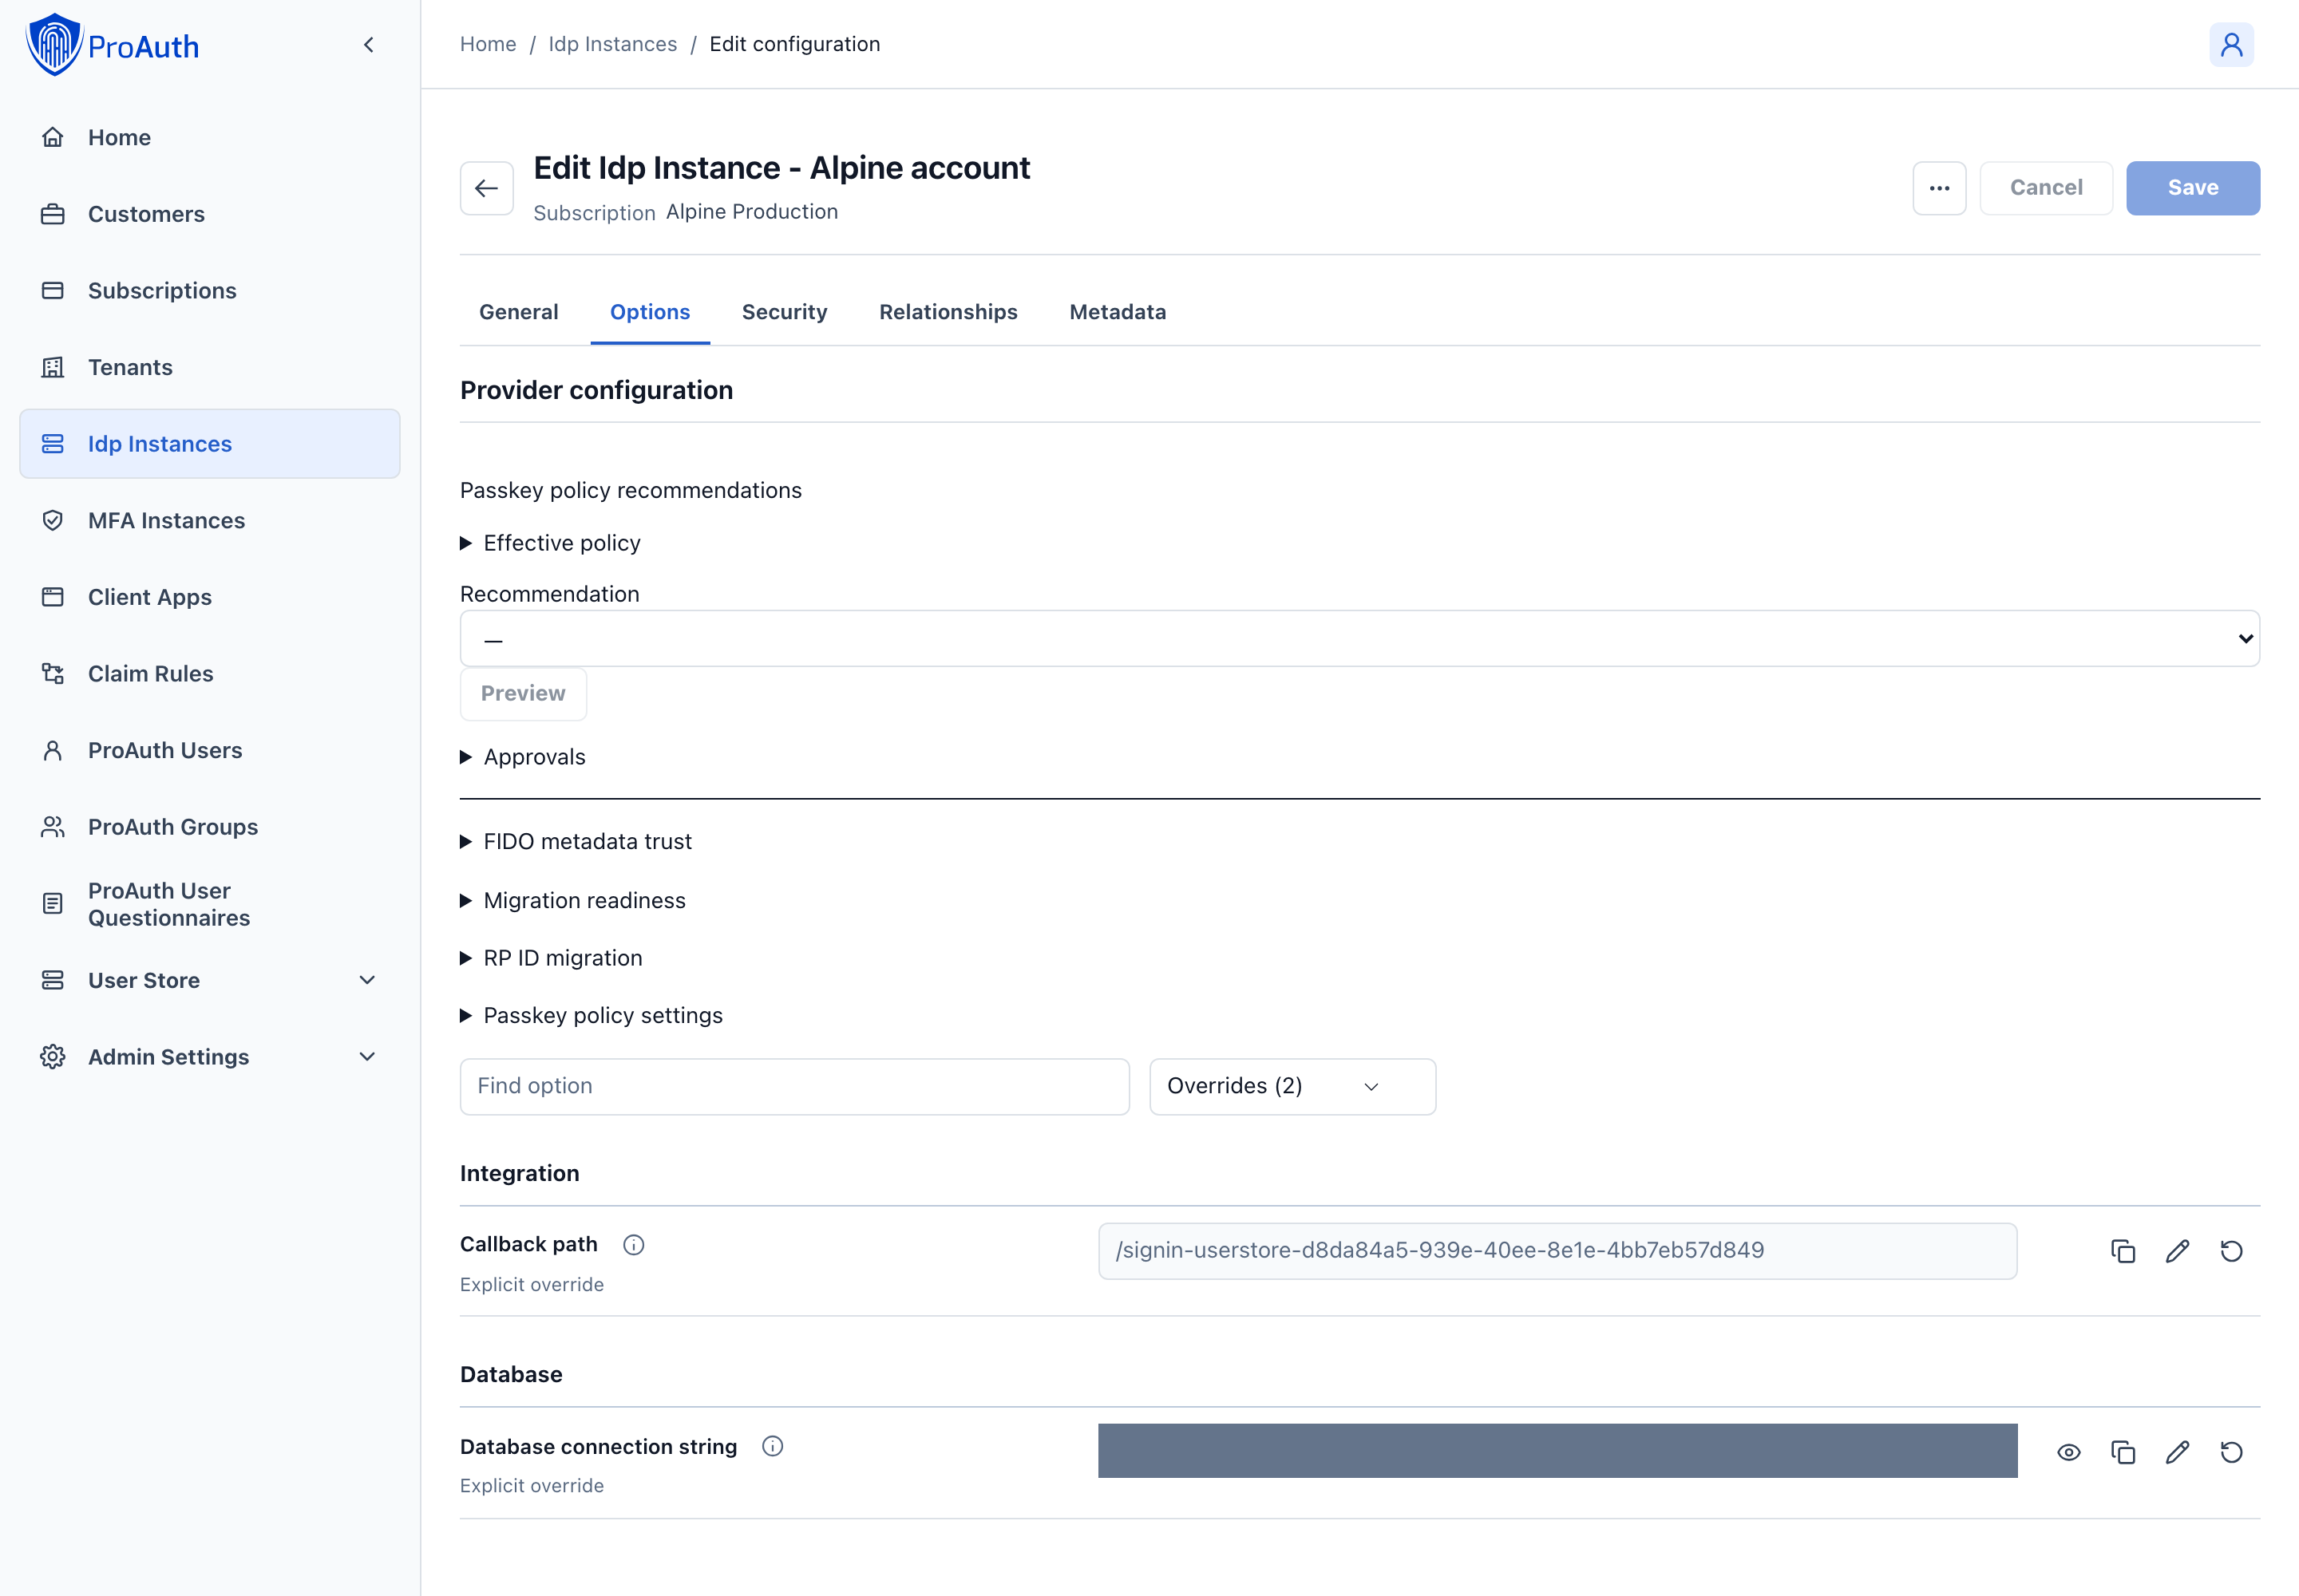Open Customers in the sidebar
Viewport: 2299px width, 1596px height.
(210, 214)
